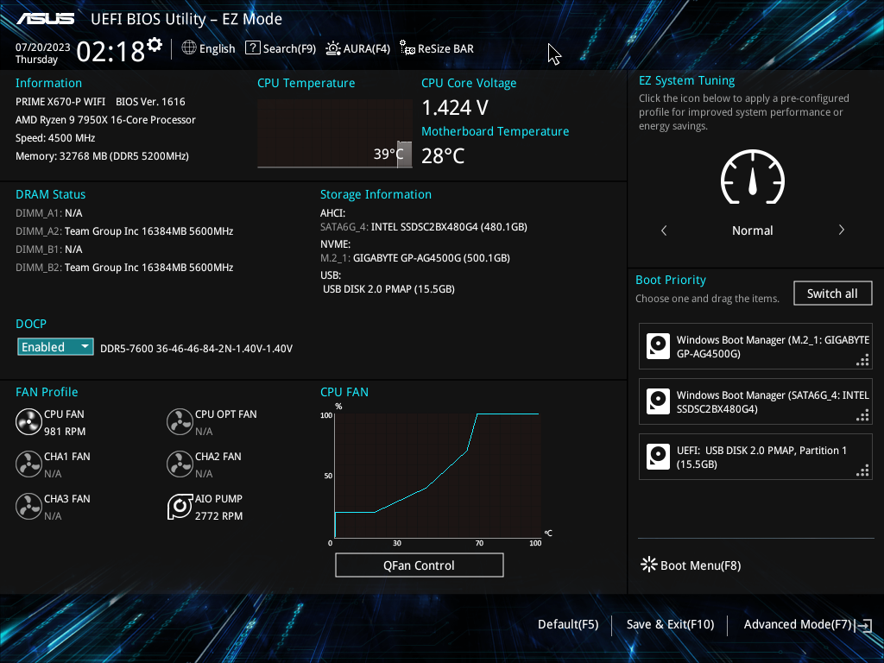
Task: Toggle ReSize BAR option
Action: [x=437, y=48]
